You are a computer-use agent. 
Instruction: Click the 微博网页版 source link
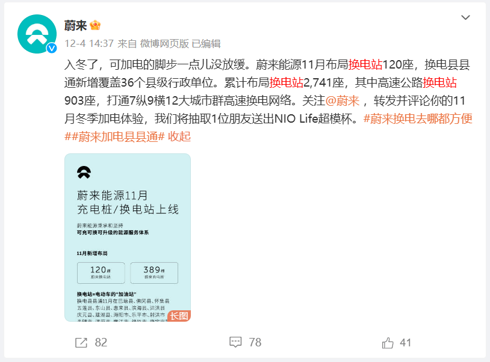click(164, 43)
